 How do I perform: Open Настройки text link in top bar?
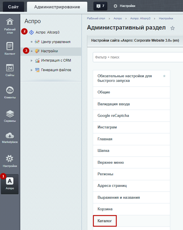(127, 6)
